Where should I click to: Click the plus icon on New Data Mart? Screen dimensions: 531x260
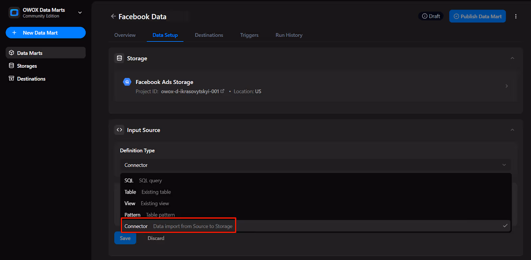point(14,33)
